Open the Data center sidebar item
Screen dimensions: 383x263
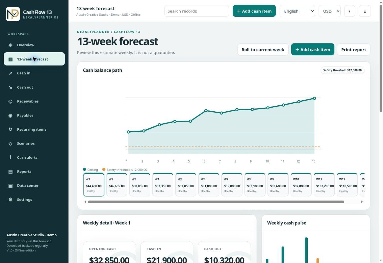(x=34, y=186)
